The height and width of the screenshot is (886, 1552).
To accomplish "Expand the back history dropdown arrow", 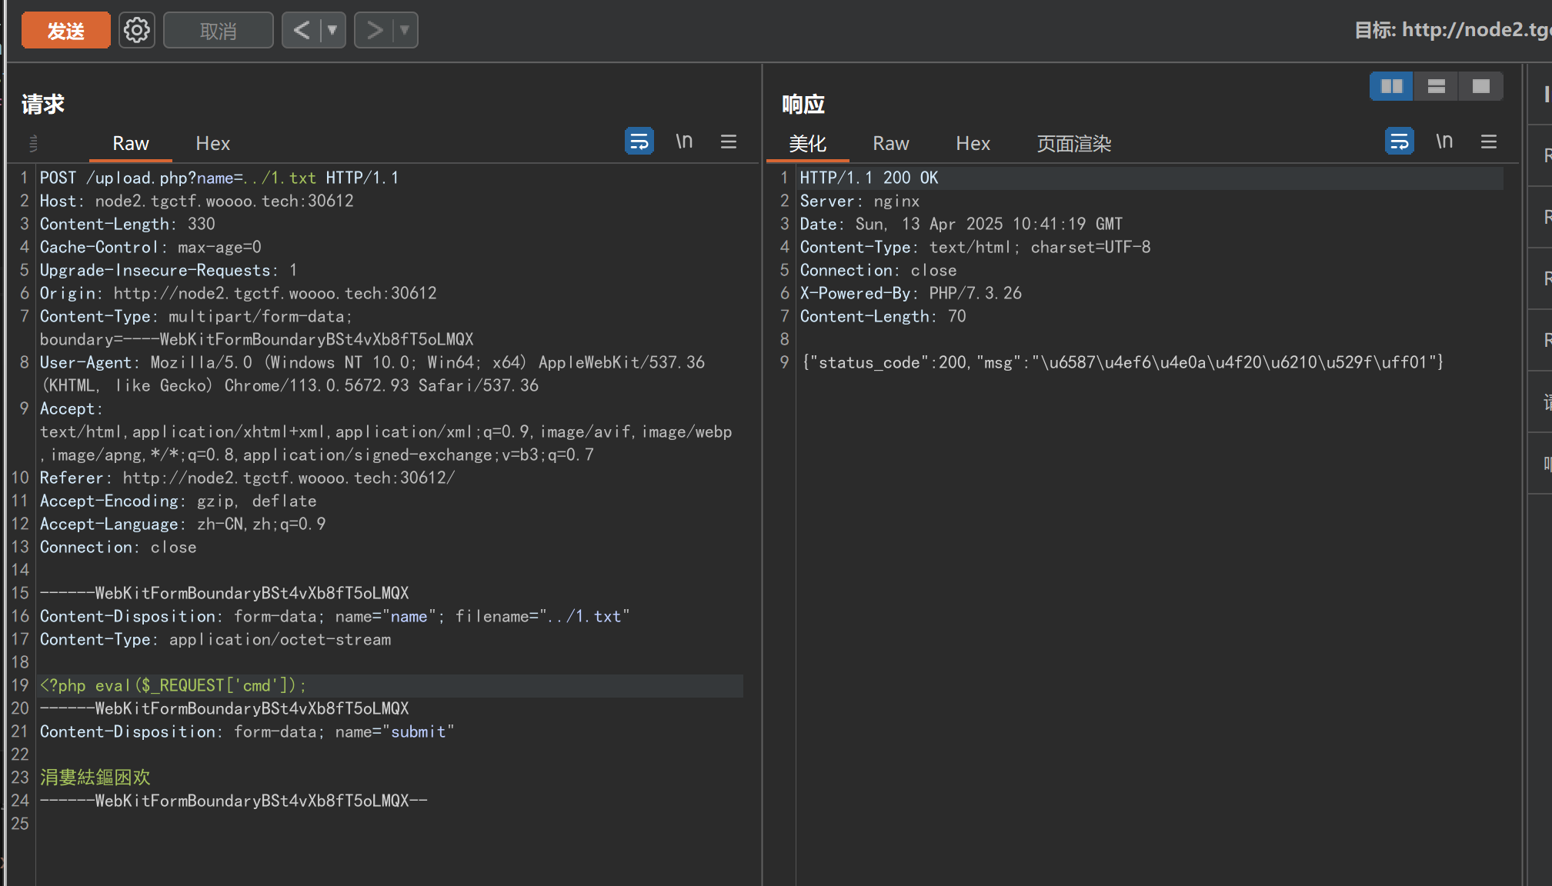I will (332, 31).
